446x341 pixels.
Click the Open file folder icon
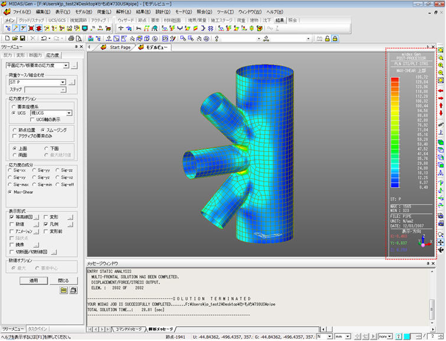[15, 38]
